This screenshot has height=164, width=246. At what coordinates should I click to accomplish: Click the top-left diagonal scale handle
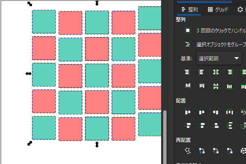[x=30, y=4]
